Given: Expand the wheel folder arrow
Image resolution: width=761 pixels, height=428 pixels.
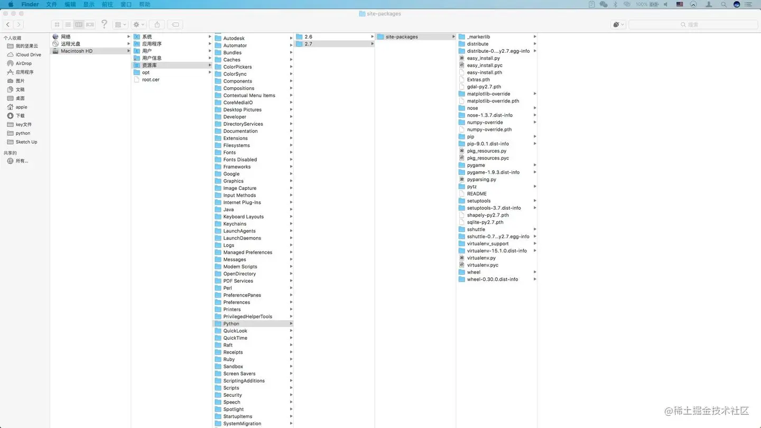Looking at the screenshot, I should [x=535, y=272].
